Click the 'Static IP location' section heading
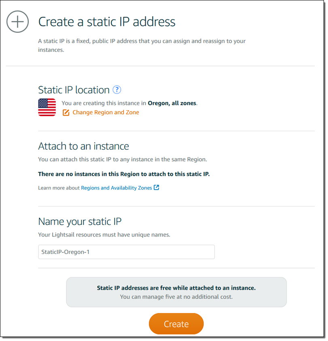The width and height of the screenshot is (328, 341). 74,90
